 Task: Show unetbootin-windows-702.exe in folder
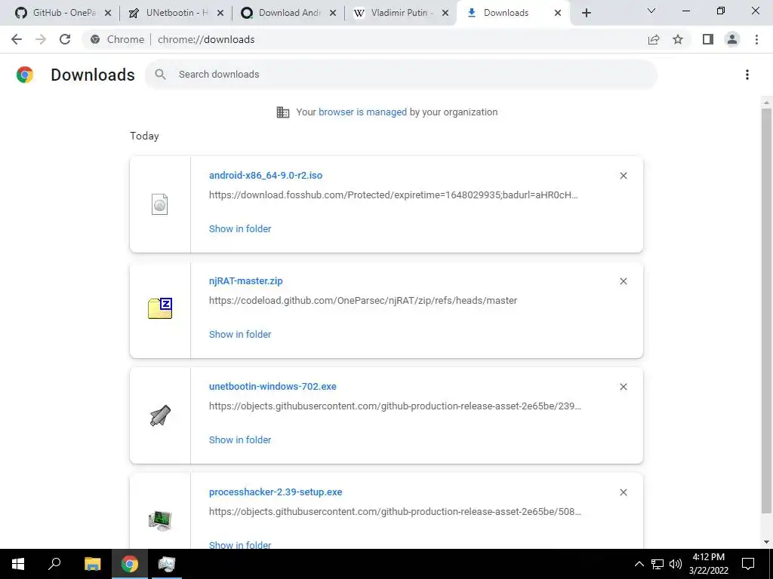pyautogui.click(x=239, y=440)
